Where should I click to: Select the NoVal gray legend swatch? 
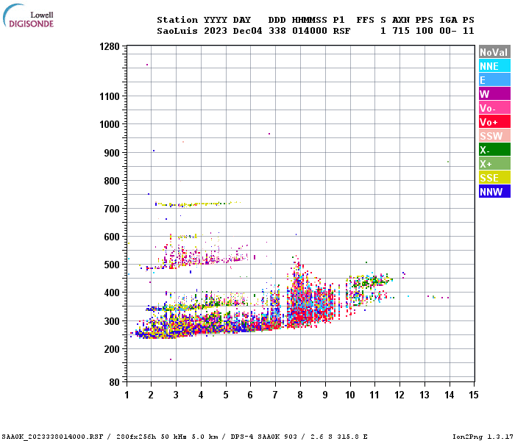coord(494,52)
